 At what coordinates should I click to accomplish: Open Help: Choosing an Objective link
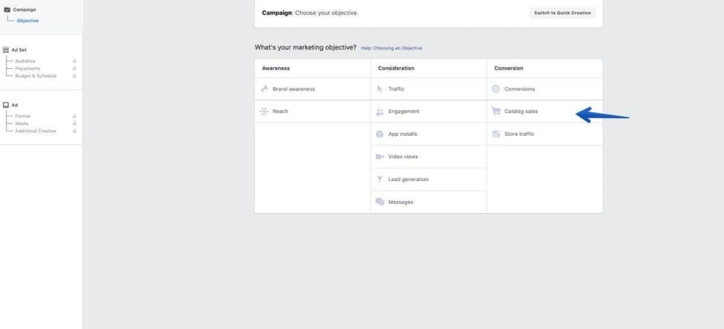(391, 48)
